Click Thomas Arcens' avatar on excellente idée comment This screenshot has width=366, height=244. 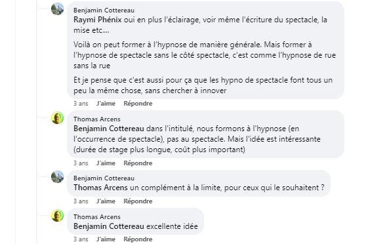58,215
